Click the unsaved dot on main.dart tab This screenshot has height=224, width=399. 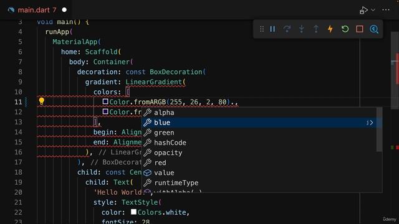tap(64, 10)
